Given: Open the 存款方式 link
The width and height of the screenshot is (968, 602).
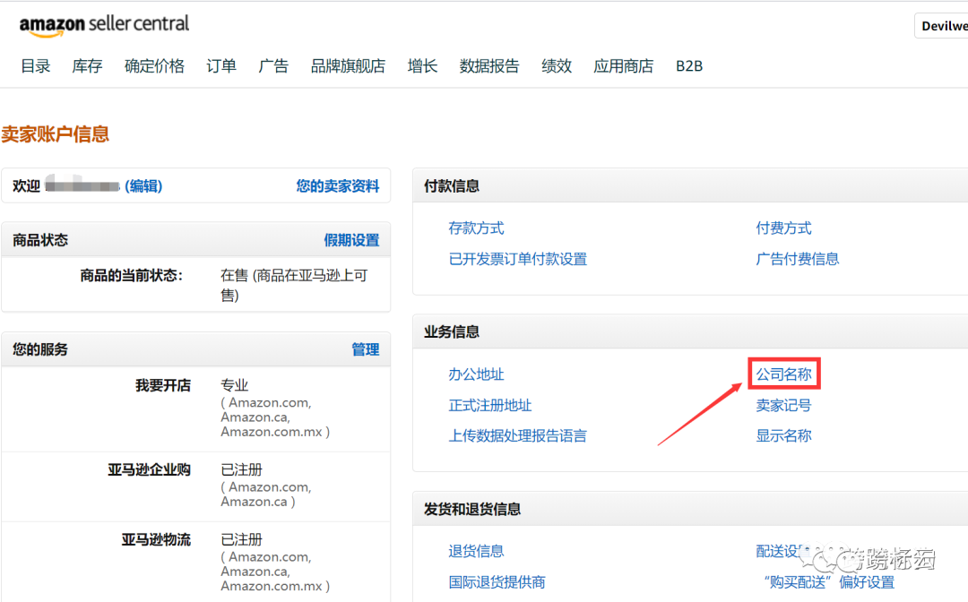Looking at the screenshot, I should pyautogui.click(x=477, y=228).
